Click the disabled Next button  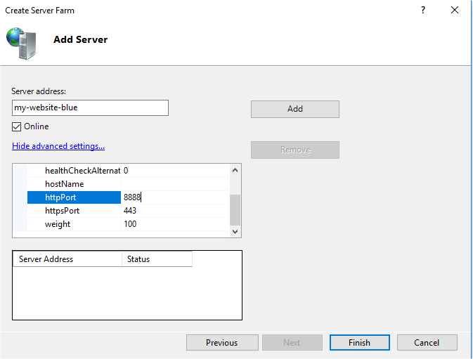pyautogui.click(x=292, y=343)
